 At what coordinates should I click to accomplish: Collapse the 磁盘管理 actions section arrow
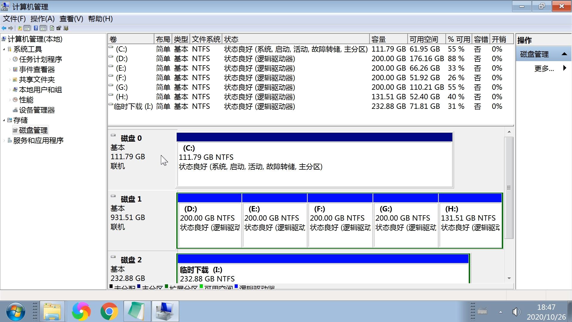(x=564, y=54)
